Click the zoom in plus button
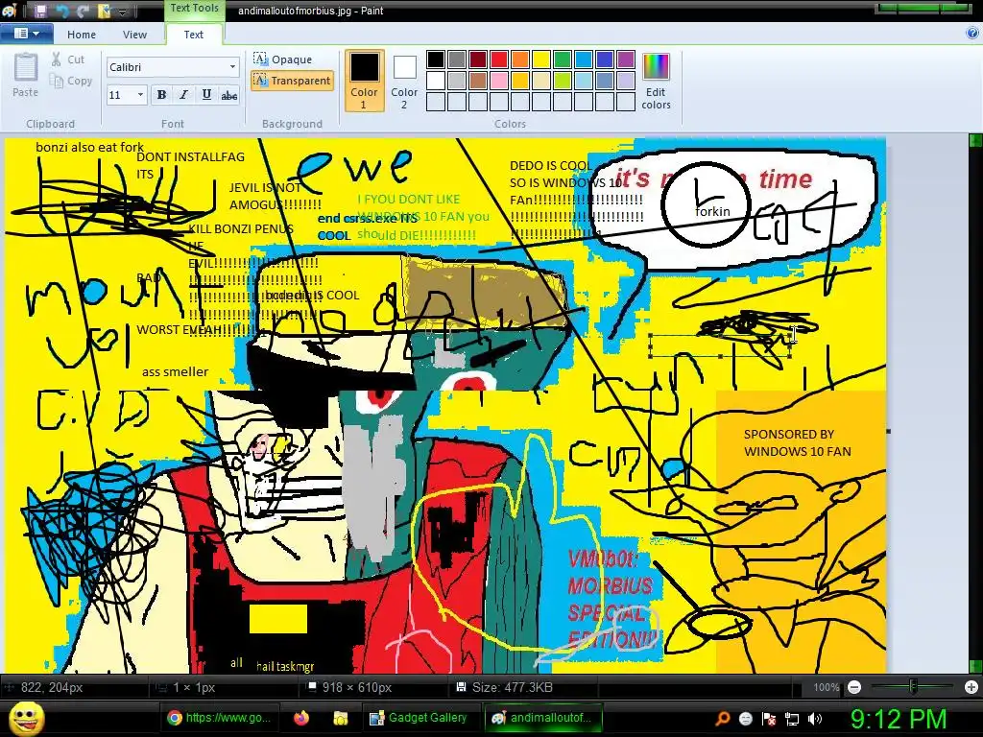This screenshot has height=737, width=983. pyautogui.click(x=971, y=687)
